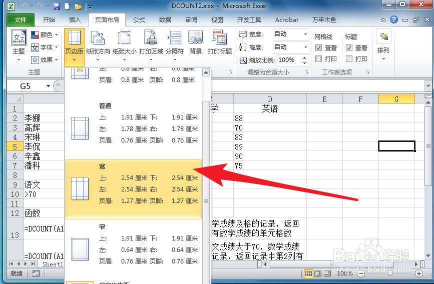Click the Excel help question mark icon
The image size is (434, 284).
click(x=393, y=19)
